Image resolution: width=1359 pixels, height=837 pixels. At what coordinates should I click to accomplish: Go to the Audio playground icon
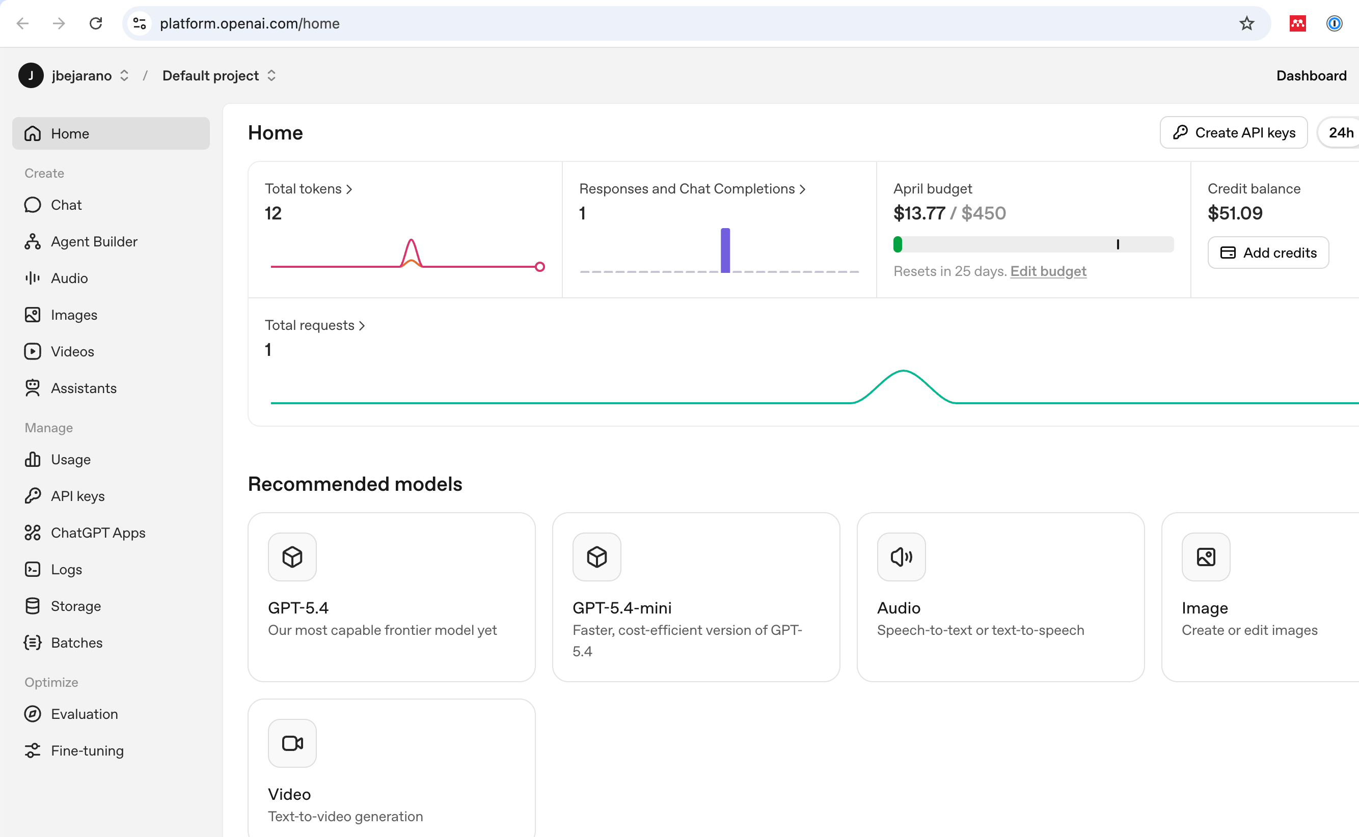pyautogui.click(x=33, y=278)
